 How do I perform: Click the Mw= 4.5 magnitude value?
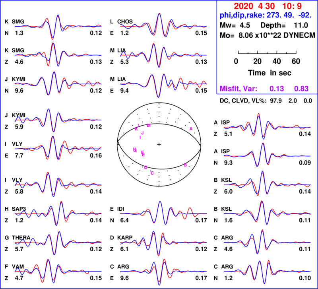235,25
